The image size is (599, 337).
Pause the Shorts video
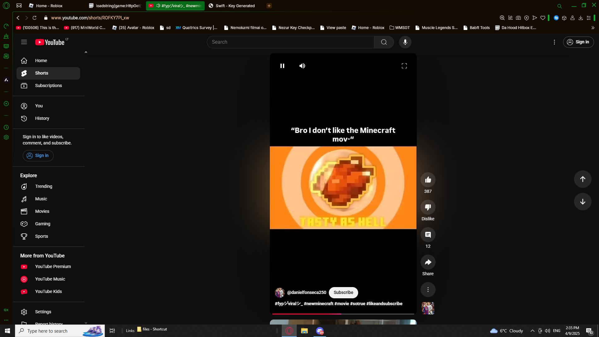click(x=282, y=66)
